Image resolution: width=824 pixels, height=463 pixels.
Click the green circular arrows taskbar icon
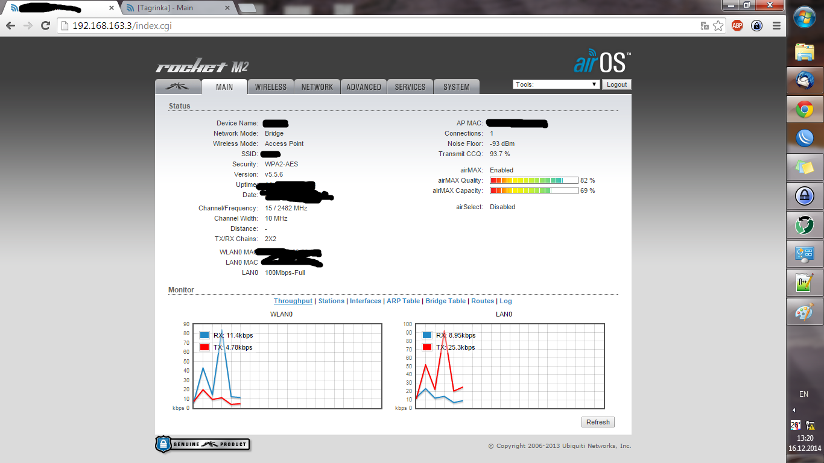[805, 225]
